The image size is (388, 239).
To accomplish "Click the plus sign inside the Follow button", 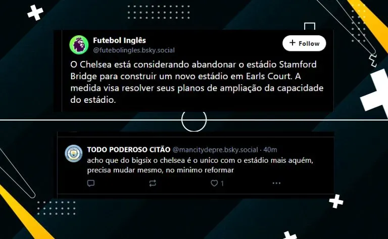I will click(293, 43).
